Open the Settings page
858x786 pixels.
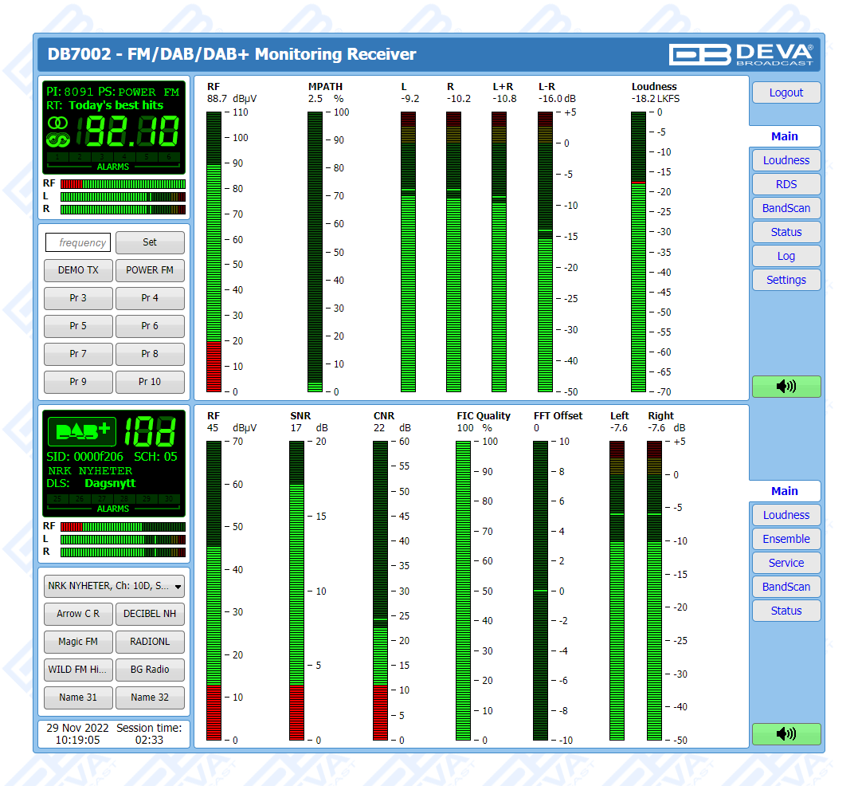[786, 280]
